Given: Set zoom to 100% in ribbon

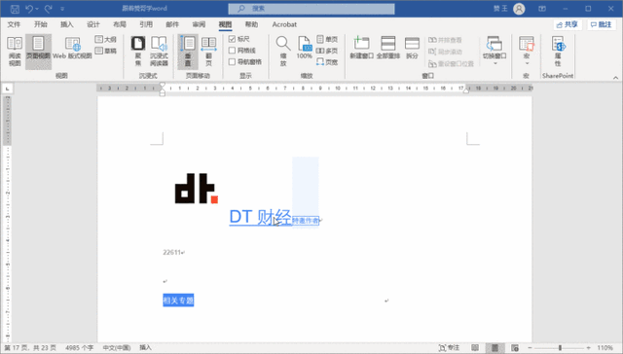Looking at the screenshot, I should tap(305, 48).
